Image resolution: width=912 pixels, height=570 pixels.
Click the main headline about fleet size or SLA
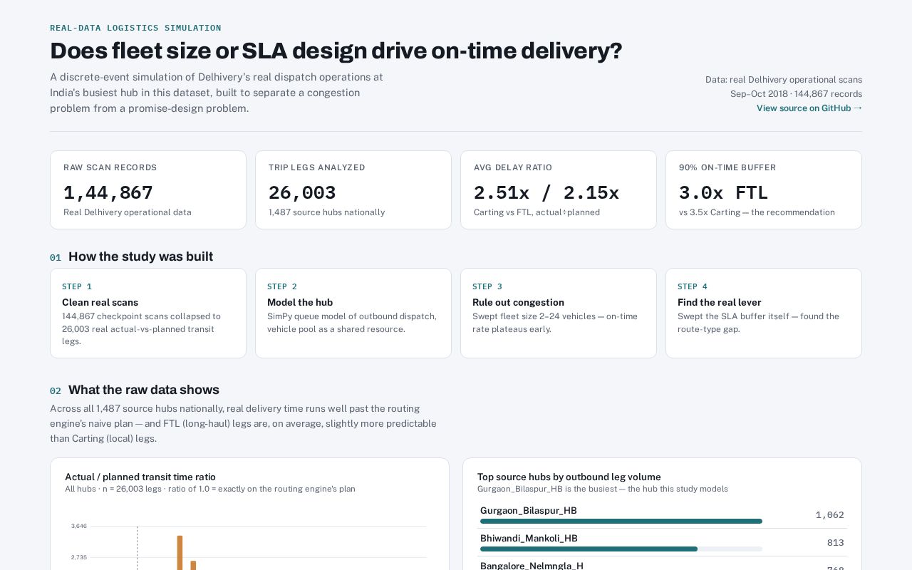click(336, 51)
